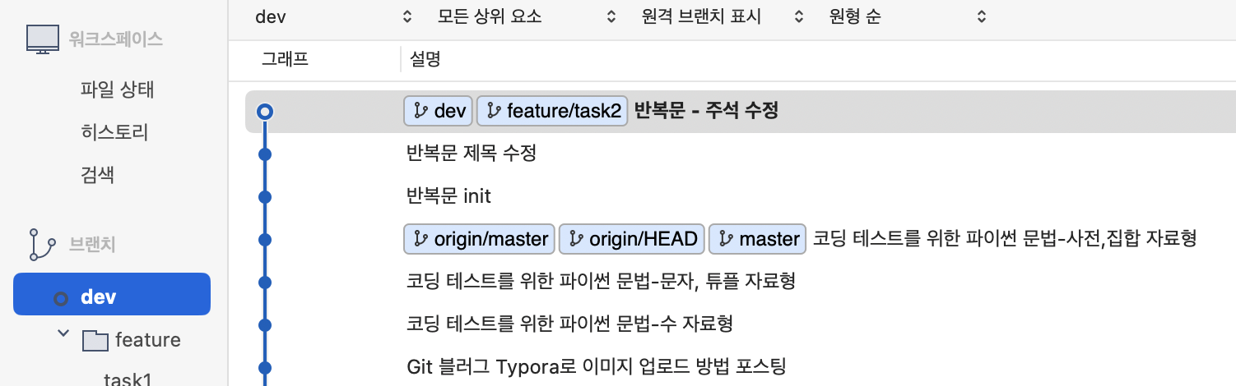Screen dimensions: 1236x386
Task: Click the feature/task2 branch tag
Action: pyautogui.click(x=552, y=111)
